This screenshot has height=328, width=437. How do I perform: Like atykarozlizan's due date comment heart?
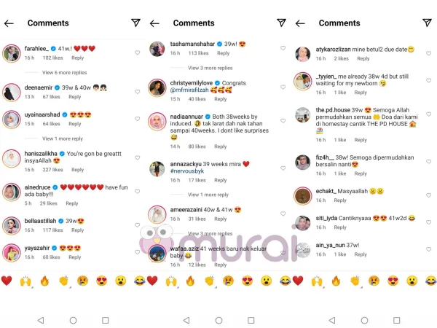coord(429,53)
